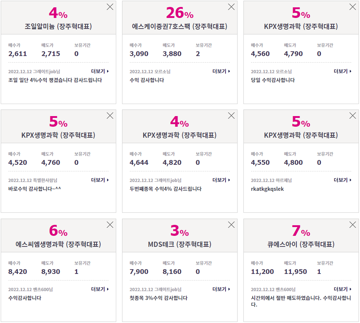
Task: Close the KPX생명과학 4% card
Action: point(231,115)
